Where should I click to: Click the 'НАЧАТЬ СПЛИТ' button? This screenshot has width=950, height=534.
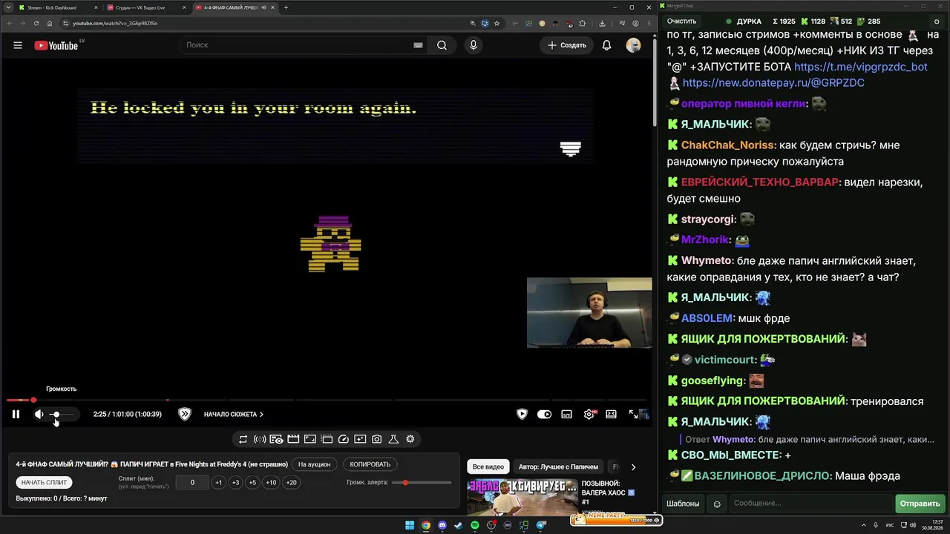(44, 482)
